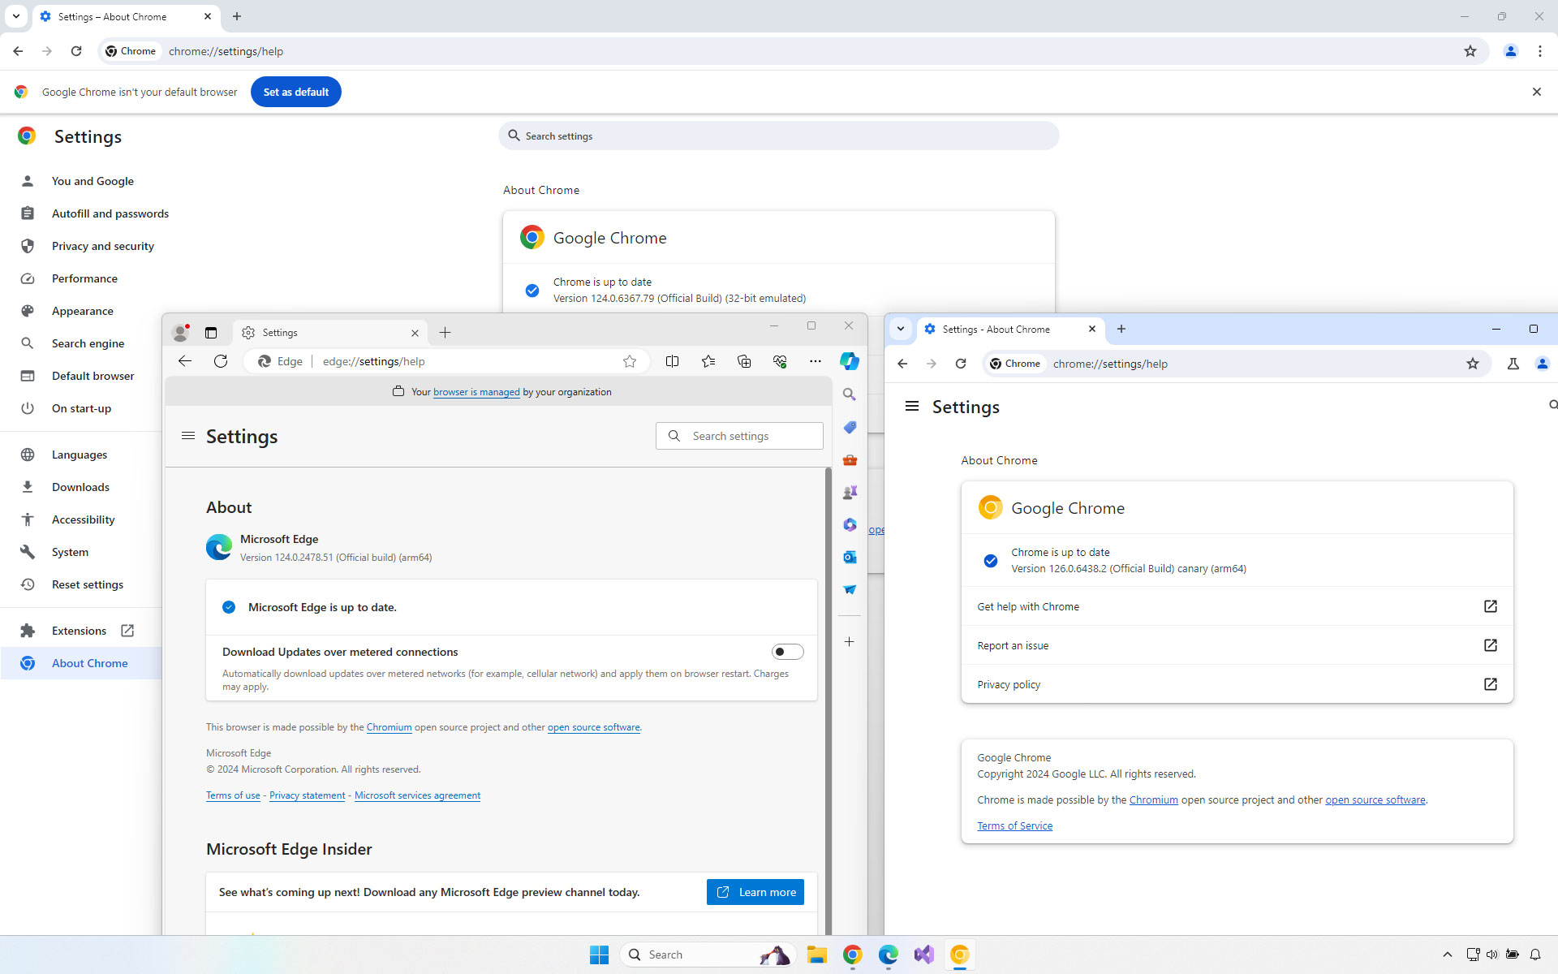The image size is (1558, 974).
Task: Open Edge tab actions menu icon
Action: 211,333
